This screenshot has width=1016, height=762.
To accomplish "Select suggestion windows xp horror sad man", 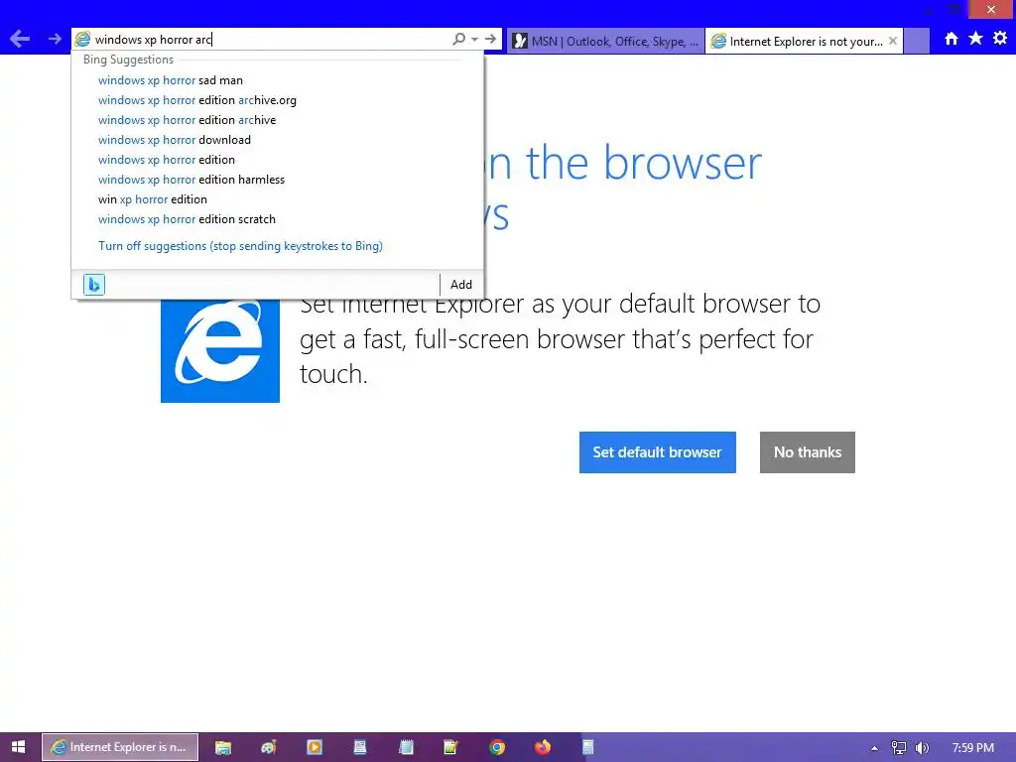I will coord(171,80).
